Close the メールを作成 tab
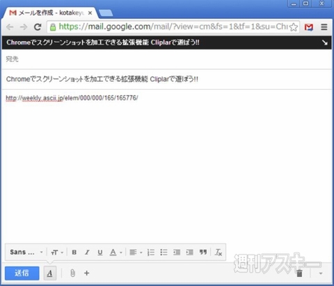334x286 pixels. pyautogui.click(x=90, y=13)
